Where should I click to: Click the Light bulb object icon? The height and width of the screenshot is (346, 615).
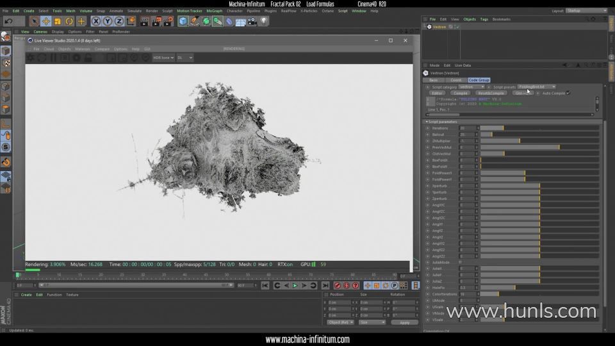264,21
